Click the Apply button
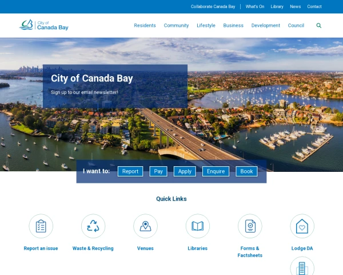The width and height of the screenshot is (343, 275). [x=185, y=171]
